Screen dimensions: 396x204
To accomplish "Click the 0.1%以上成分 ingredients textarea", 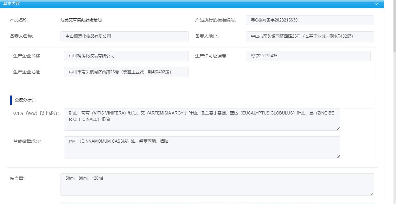I will tap(202, 120).
